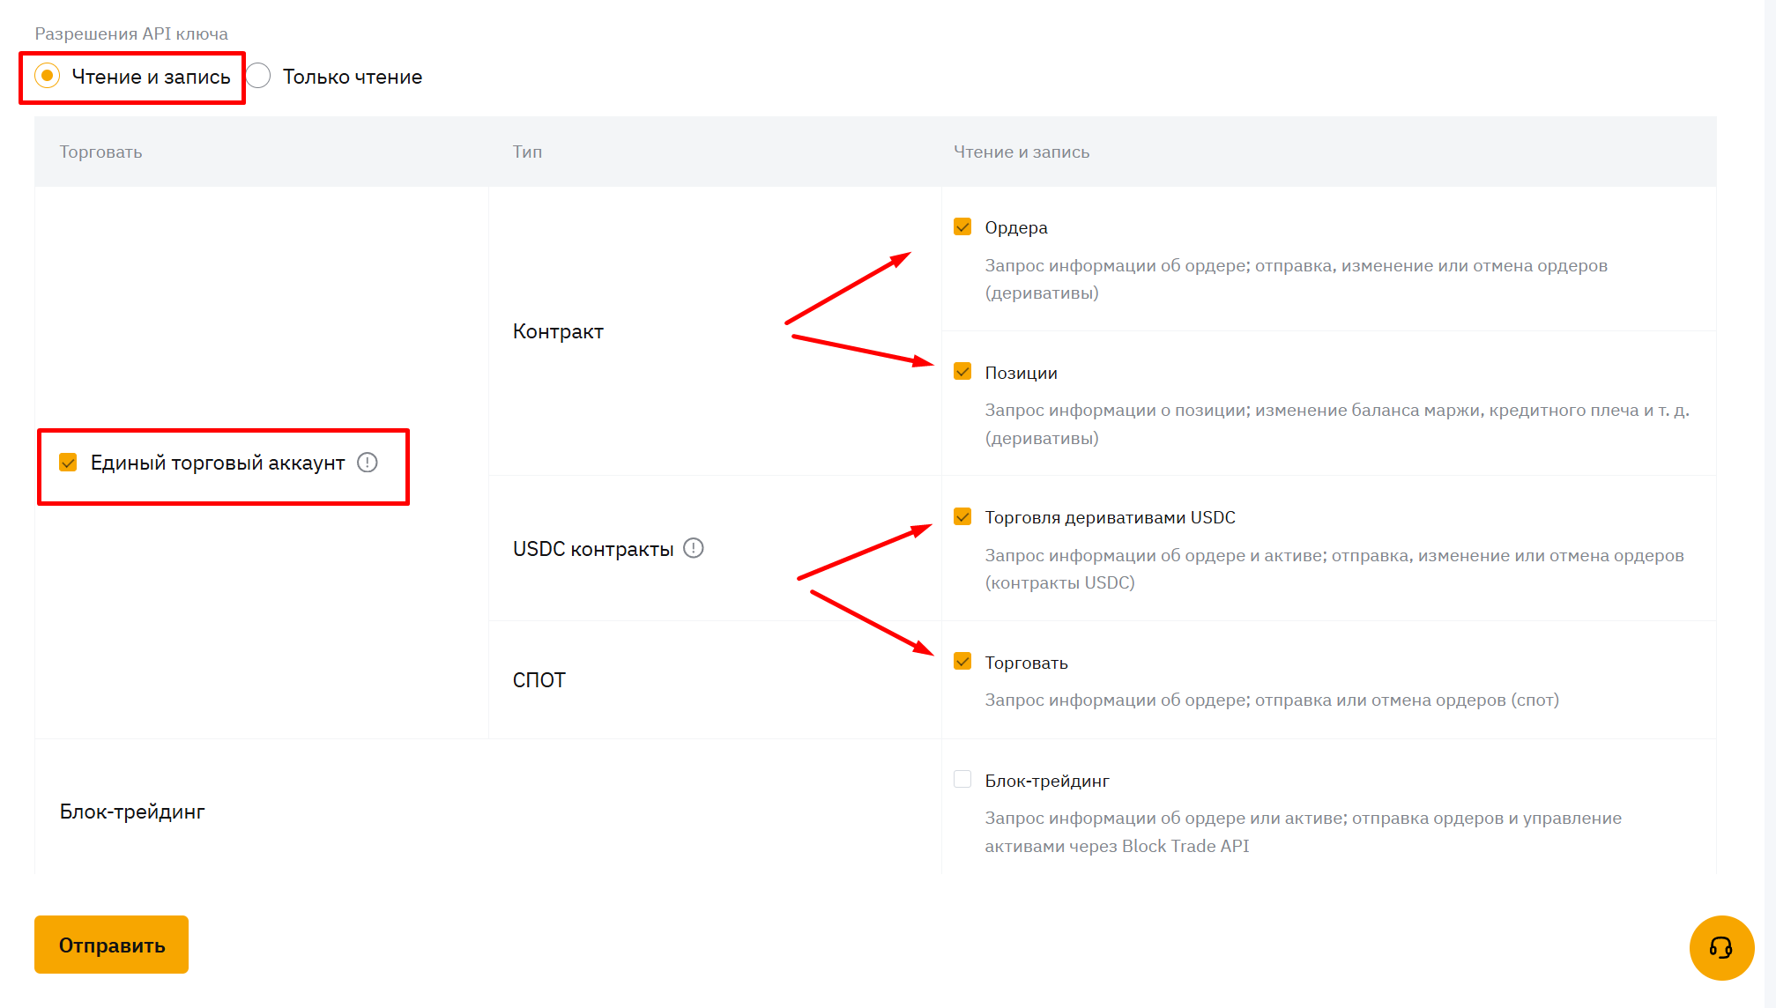1776x1008 pixels.
Task: Click the Контракт row label
Action: [x=558, y=331]
